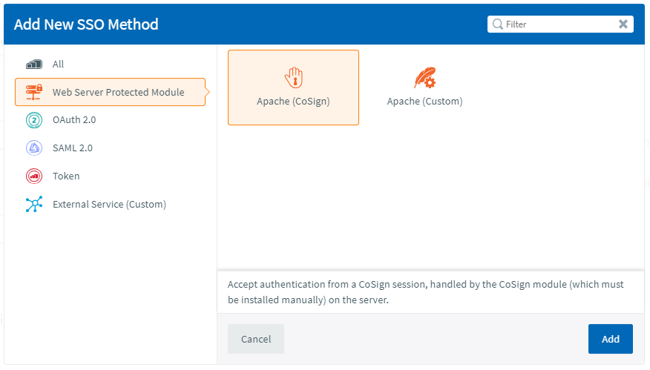Image resolution: width=650 pixels, height=370 pixels.
Task: Open External Service (Custom) category
Action: pos(109,205)
